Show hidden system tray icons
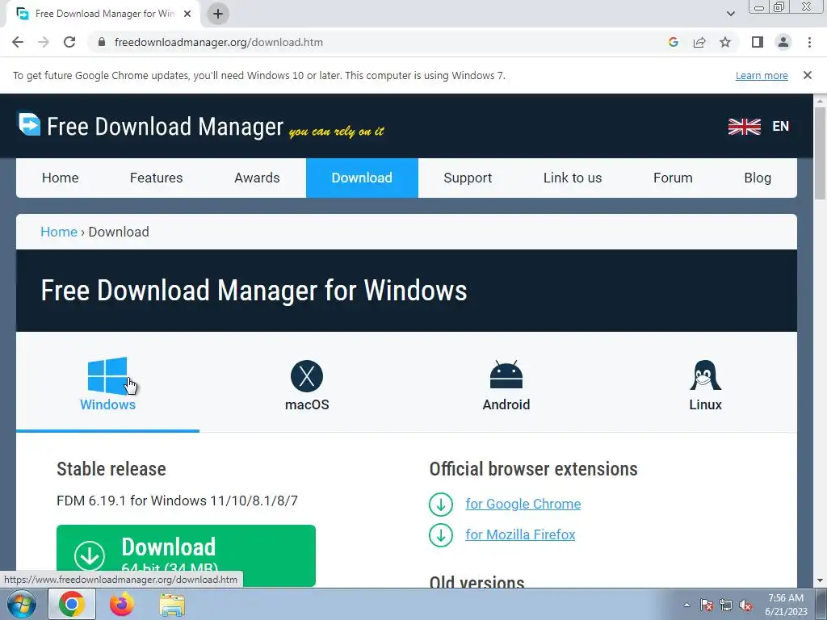The image size is (827, 620). (686, 605)
